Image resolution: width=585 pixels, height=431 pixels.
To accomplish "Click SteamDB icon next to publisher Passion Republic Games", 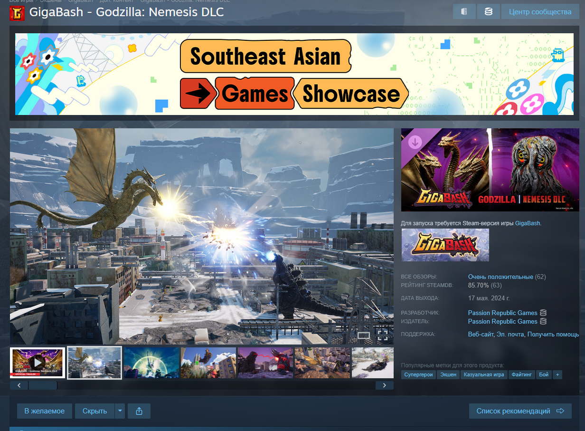I will tap(543, 321).
